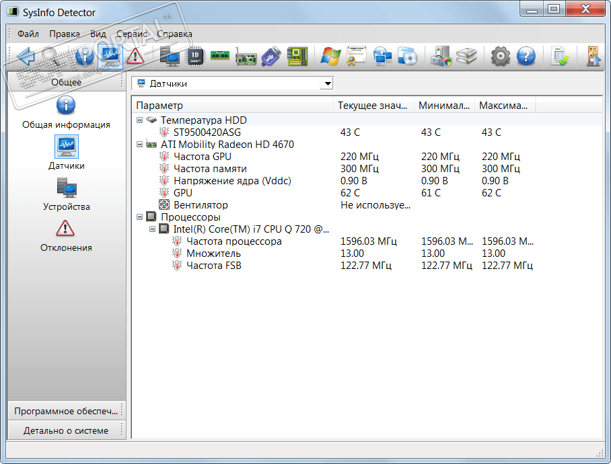Open Общая информация in the sidebar
The width and height of the screenshot is (611, 464).
(x=66, y=112)
